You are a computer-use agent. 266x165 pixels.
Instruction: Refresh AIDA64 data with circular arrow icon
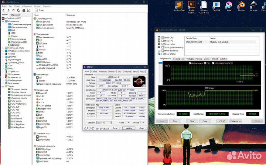coord(18,10)
